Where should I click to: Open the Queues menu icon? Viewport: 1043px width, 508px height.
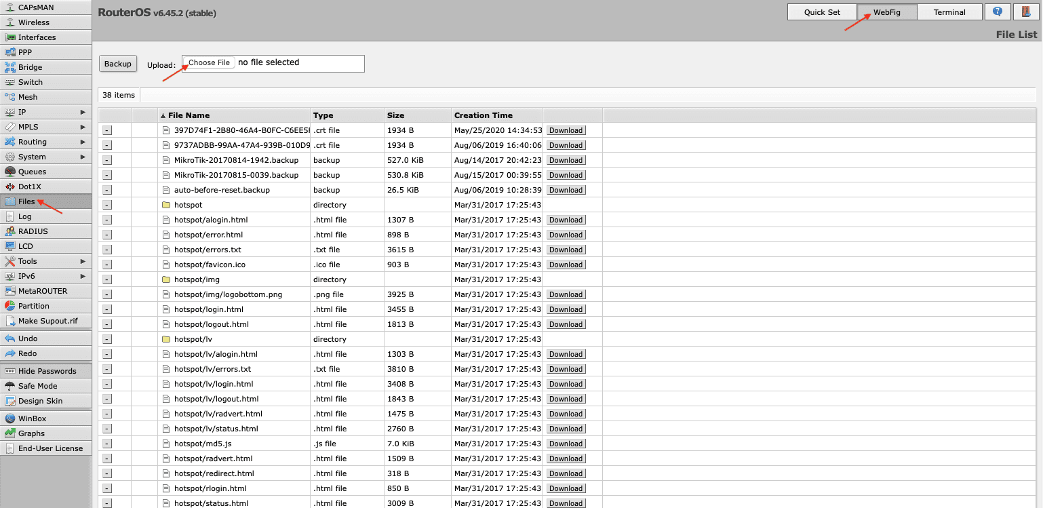click(10, 172)
